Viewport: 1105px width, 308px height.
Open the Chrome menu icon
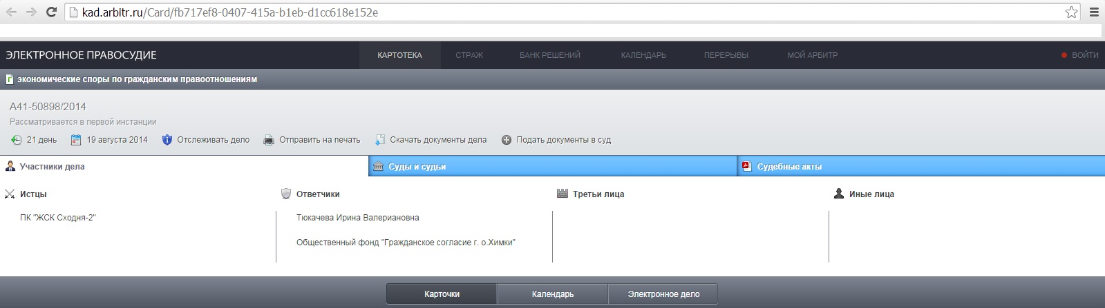click(x=1095, y=12)
